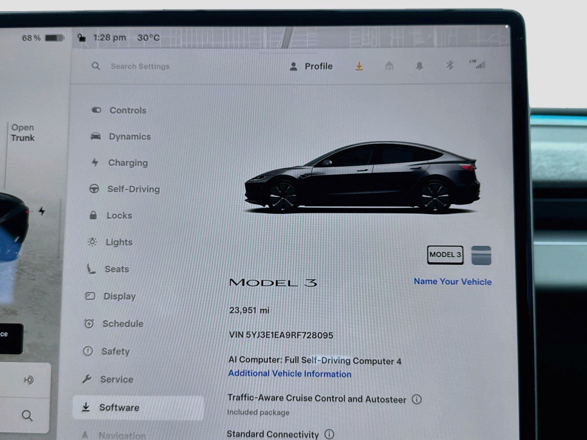Tap the Included package text
This screenshot has width=587, height=440.
click(x=258, y=412)
